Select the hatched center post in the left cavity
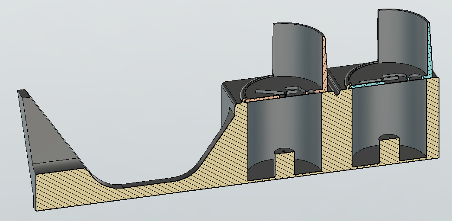452x221 pixels. click(x=285, y=163)
